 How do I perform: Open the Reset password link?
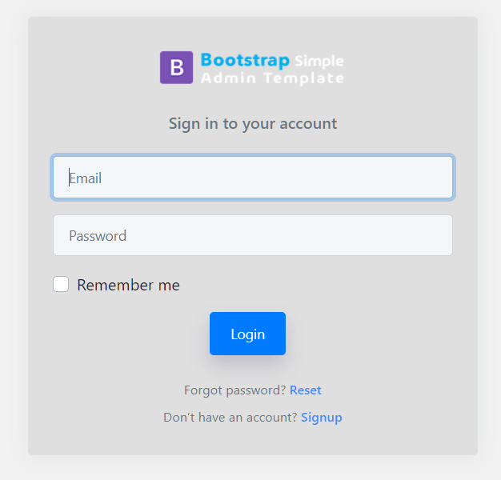pos(305,390)
